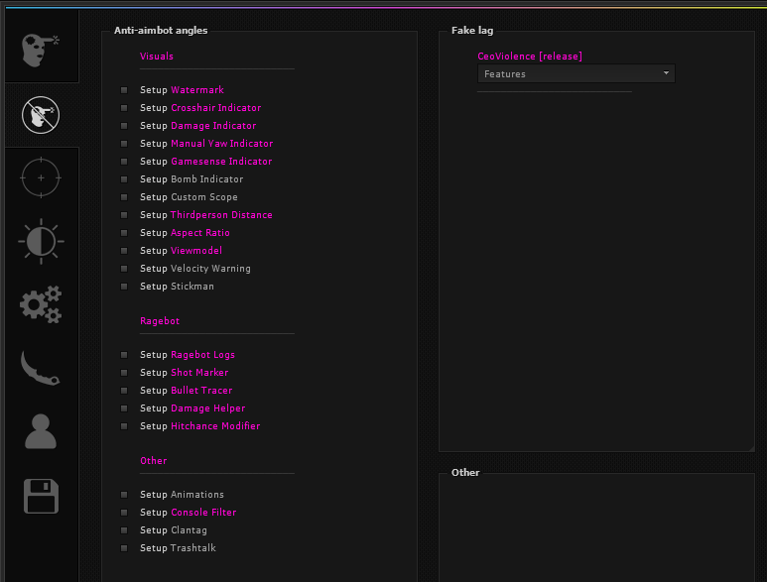Screen dimensions: 767x582
Task: Click the Console Filter label
Action: click(203, 513)
